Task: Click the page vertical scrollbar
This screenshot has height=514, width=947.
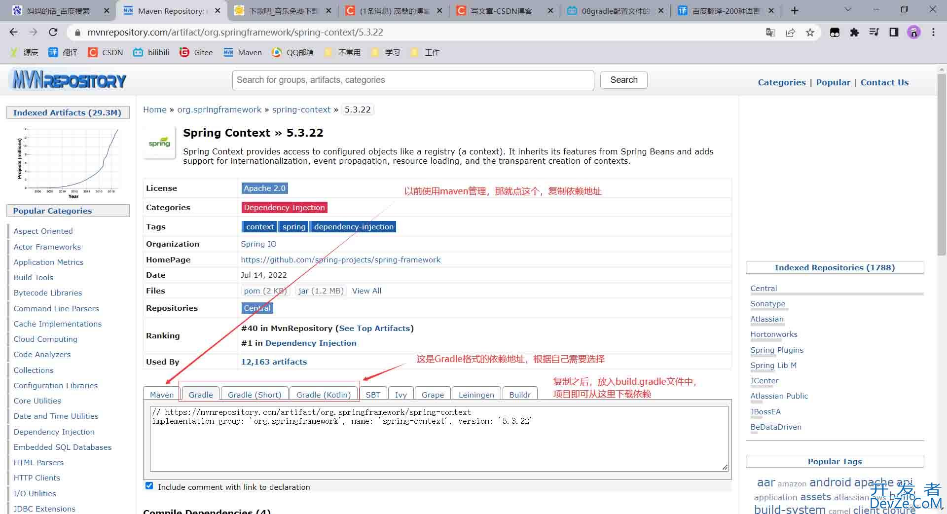Action: [942, 165]
